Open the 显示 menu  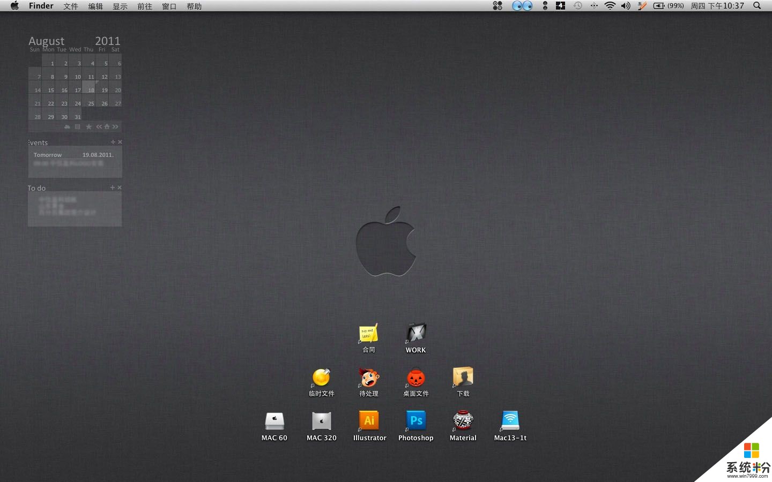click(120, 6)
